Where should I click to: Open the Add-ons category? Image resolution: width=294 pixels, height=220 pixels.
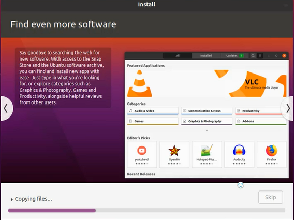point(261,121)
